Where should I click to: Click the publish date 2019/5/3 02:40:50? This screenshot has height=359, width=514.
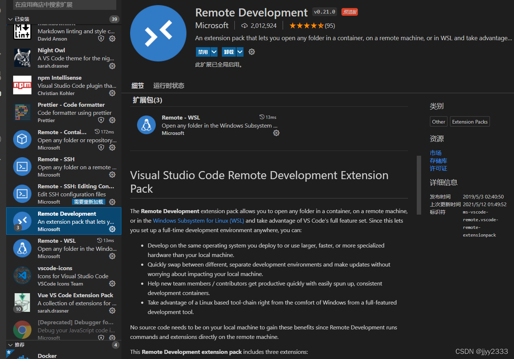[483, 197]
